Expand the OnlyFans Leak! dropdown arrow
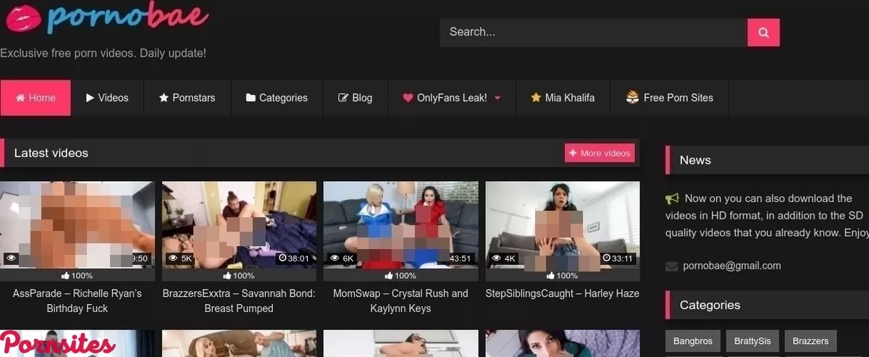Screen dimensions: 869x357 (498, 98)
